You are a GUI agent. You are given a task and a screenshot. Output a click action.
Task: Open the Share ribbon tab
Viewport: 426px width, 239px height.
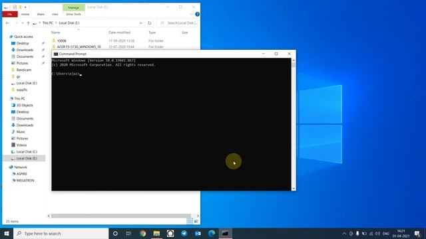coord(41,14)
